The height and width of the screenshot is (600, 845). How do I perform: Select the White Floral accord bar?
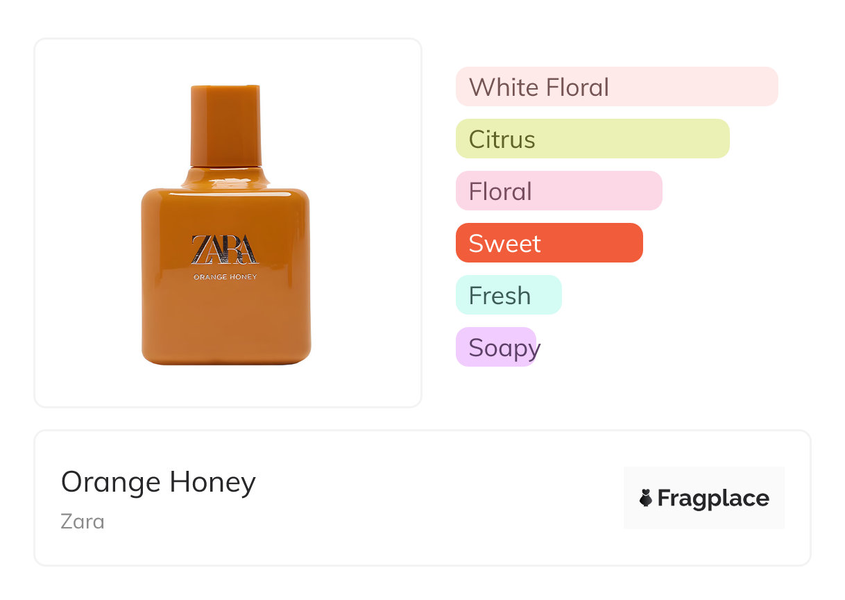click(x=616, y=87)
